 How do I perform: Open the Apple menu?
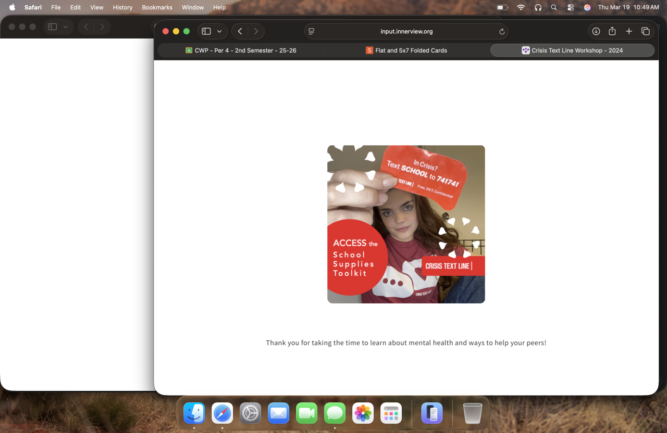[12, 7]
